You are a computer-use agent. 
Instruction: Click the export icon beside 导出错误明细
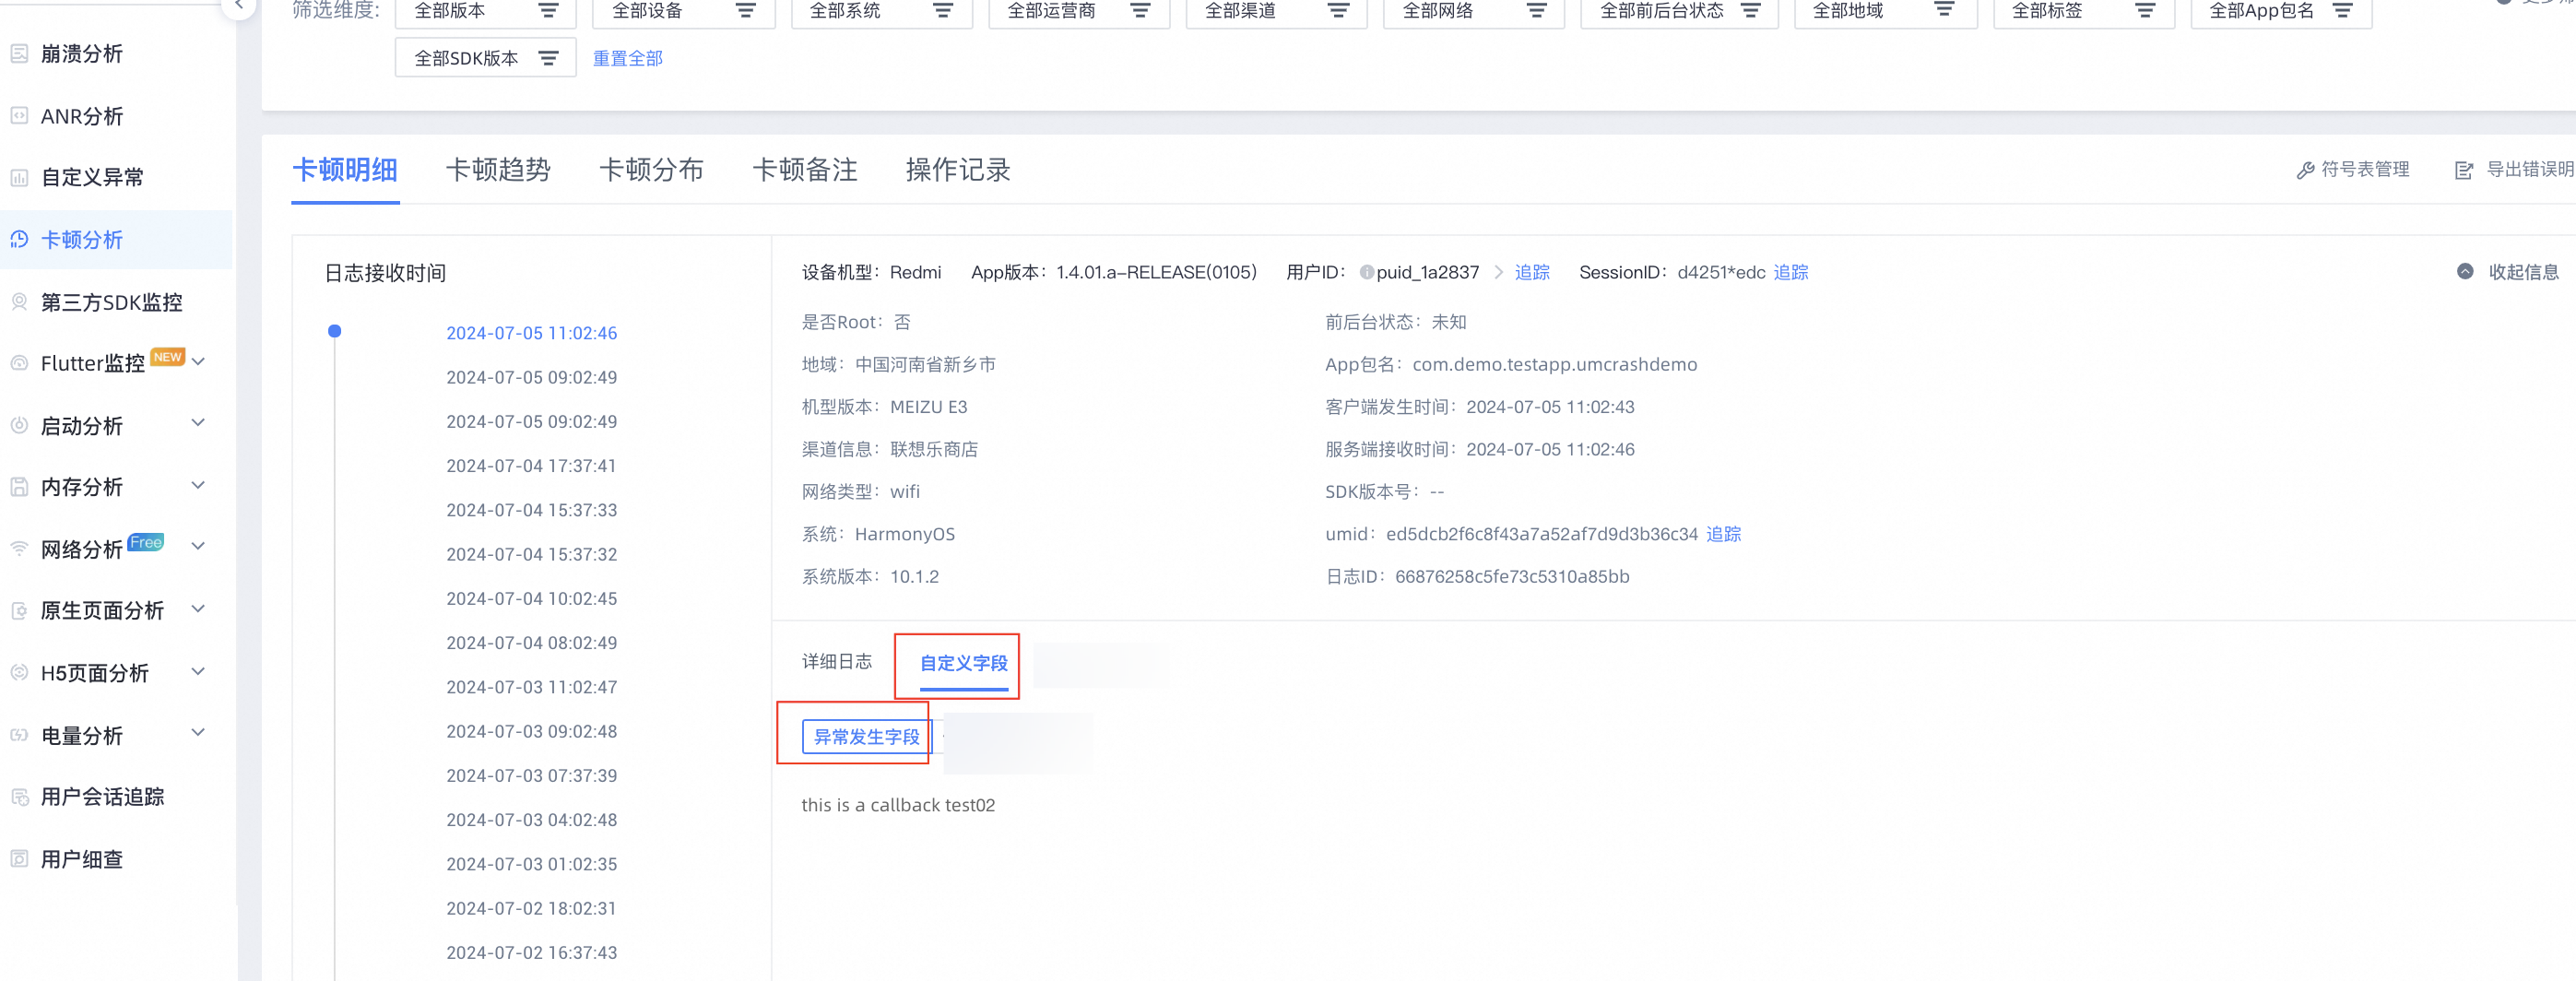[x=2464, y=171]
